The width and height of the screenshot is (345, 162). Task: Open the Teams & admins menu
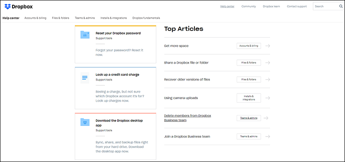(x=85, y=18)
